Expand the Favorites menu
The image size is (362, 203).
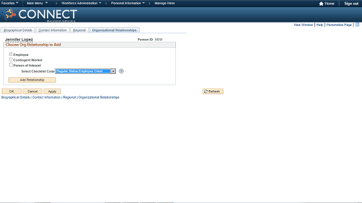[x=10, y=3]
